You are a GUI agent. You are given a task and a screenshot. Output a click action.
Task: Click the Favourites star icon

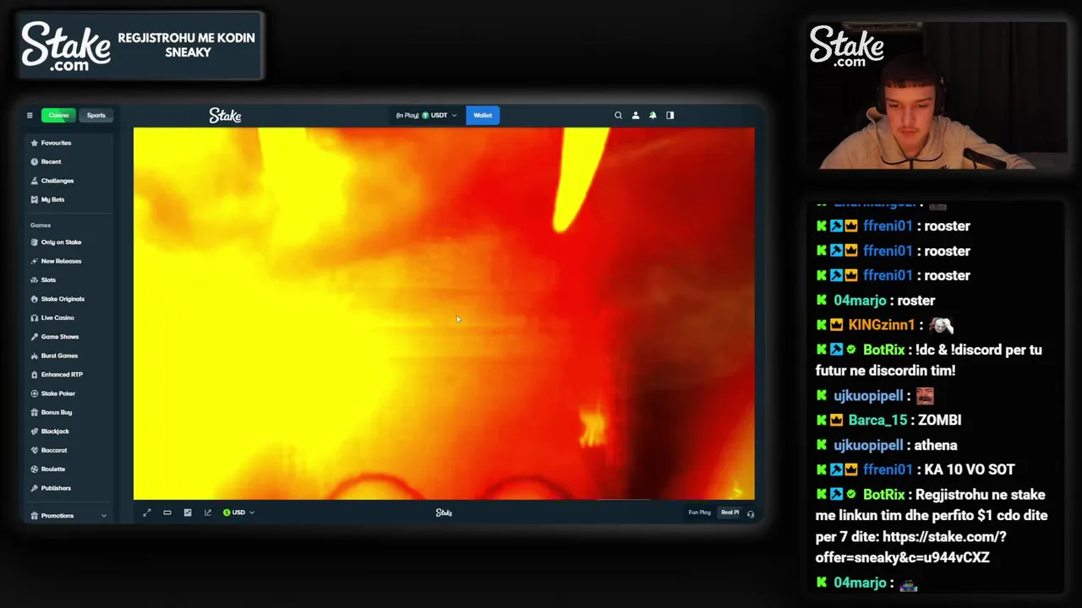[x=35, y=143]
